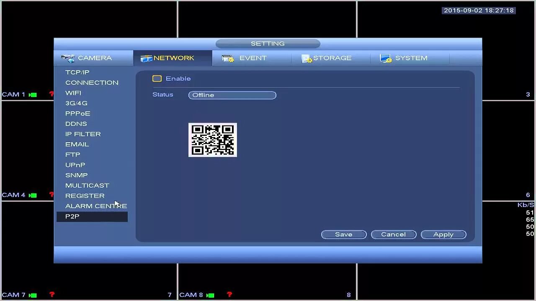536x301 pixels.
Task: Select MULTICAST in the sidebar
Action: pos(87,186)
